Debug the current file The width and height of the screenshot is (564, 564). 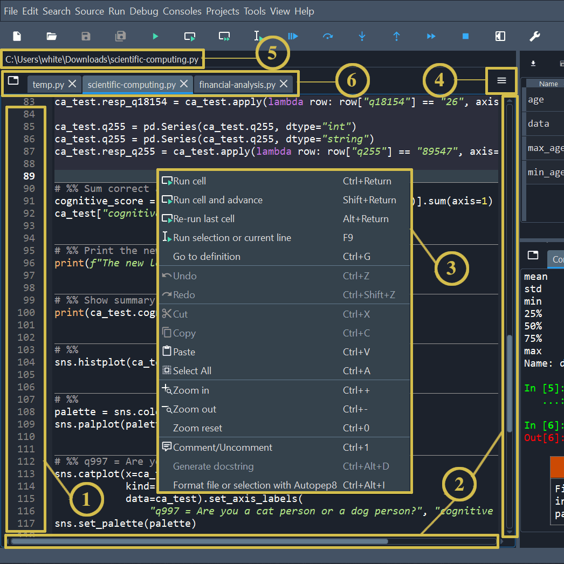tap(293, 36)
